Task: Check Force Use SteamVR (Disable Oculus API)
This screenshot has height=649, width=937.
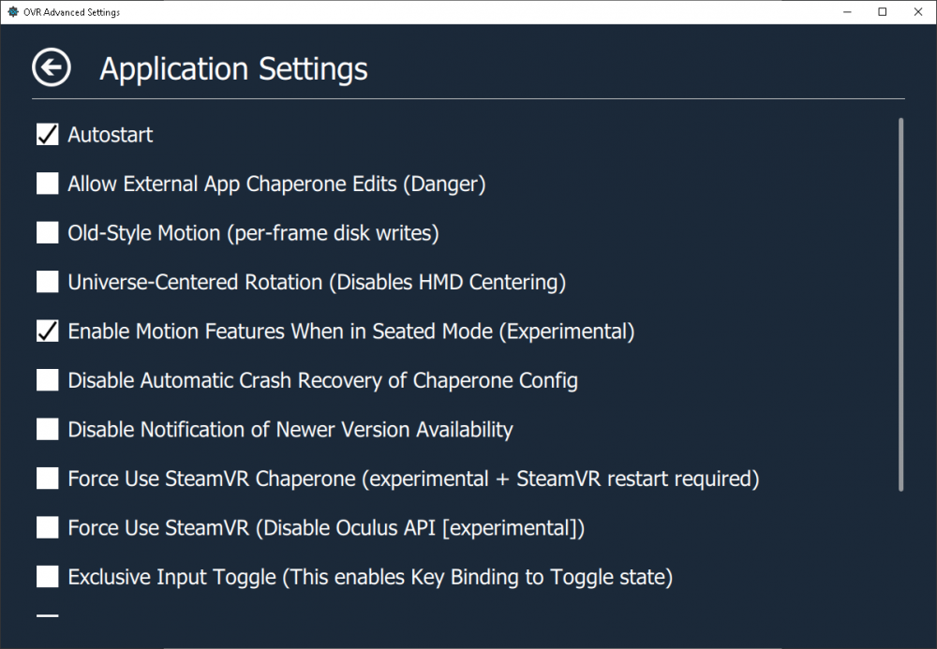Action: coord(48,528)
